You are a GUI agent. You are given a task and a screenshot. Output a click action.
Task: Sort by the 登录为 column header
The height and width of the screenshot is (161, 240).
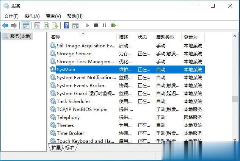(x=193, y=37)
